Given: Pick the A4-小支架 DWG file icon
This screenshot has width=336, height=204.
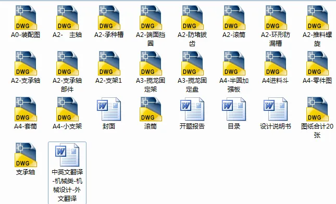Looking at the screenshot, I should 67,109.
